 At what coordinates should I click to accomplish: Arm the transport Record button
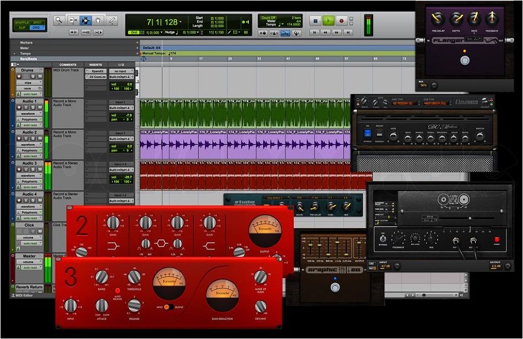click(x=341, y=21)
